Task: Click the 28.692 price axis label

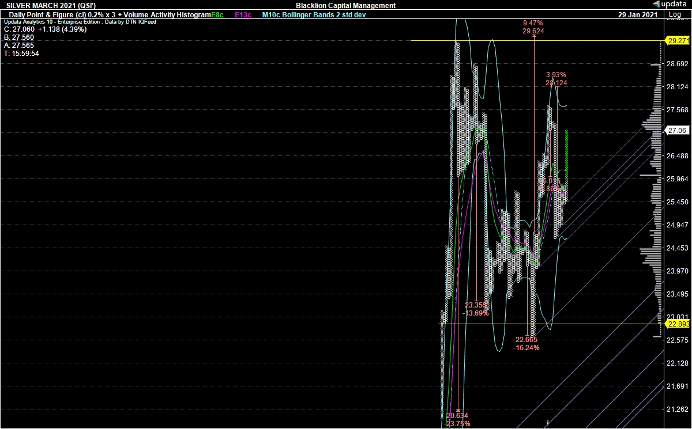Action: pyautogui.click(x=678, y=63)
